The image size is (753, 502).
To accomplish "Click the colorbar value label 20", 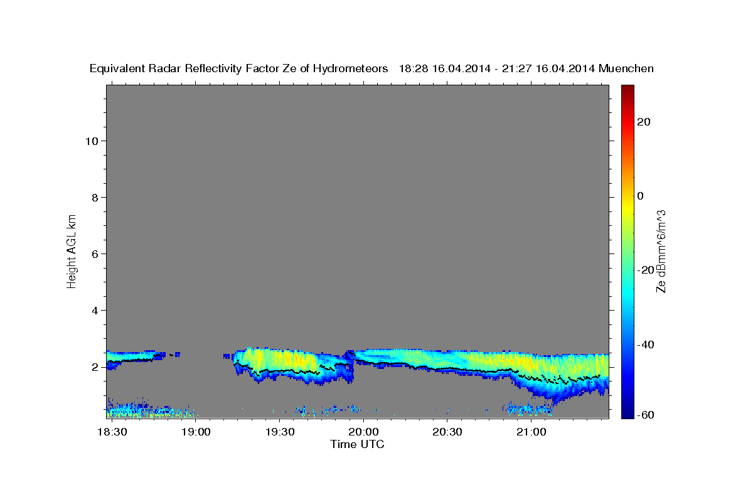I will pyautogui.click(x=643, y=122).
